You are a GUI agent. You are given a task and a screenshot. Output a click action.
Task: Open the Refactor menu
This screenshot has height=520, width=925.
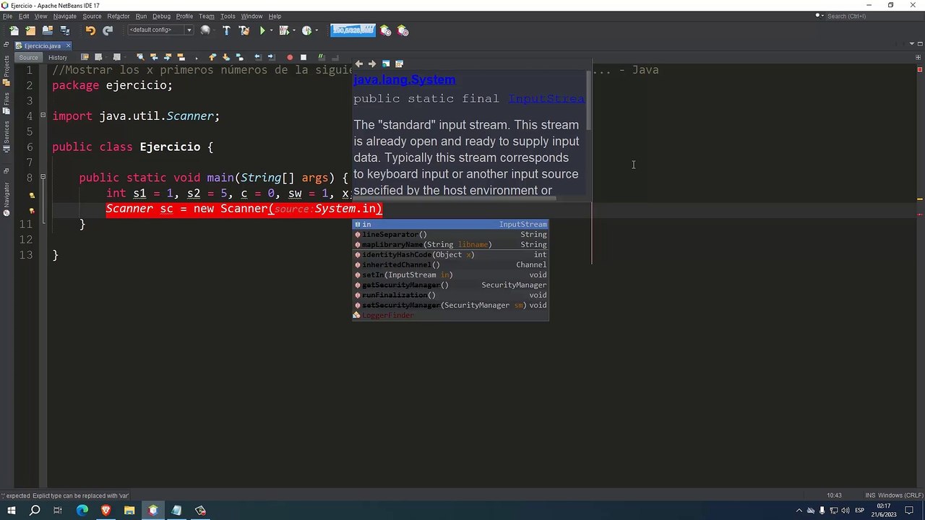click(x=119, y=16)
